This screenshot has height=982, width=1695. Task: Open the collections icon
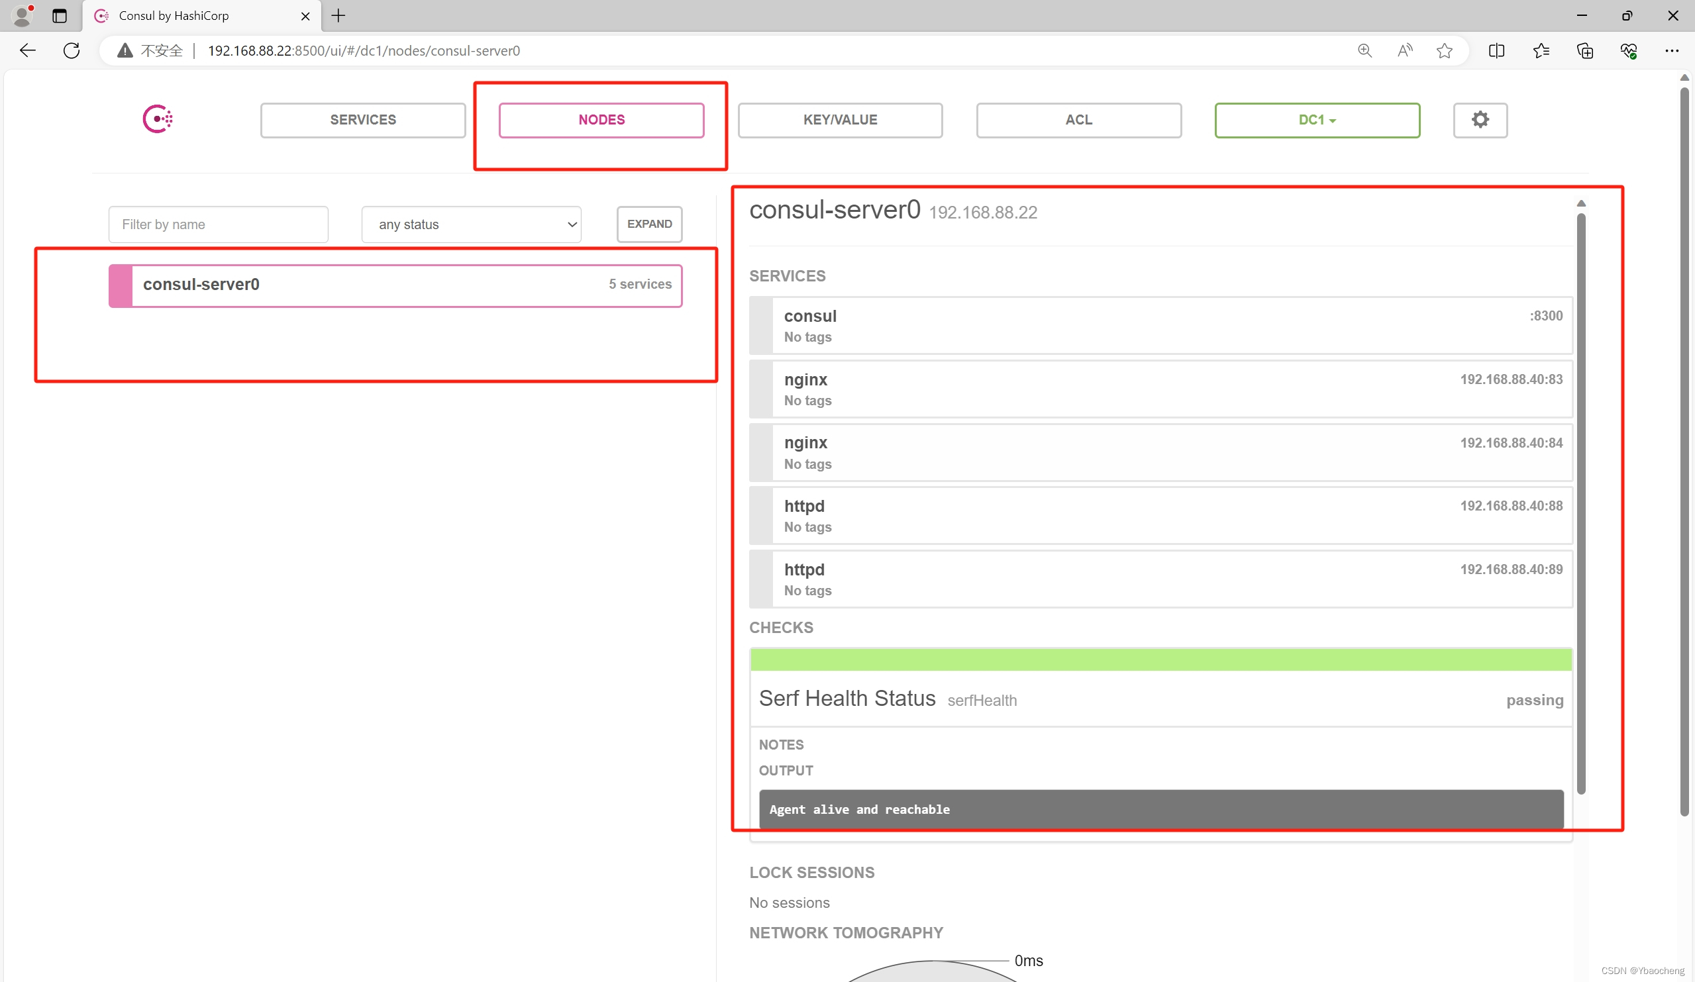pyautogui.click(x=1584, y=50)
